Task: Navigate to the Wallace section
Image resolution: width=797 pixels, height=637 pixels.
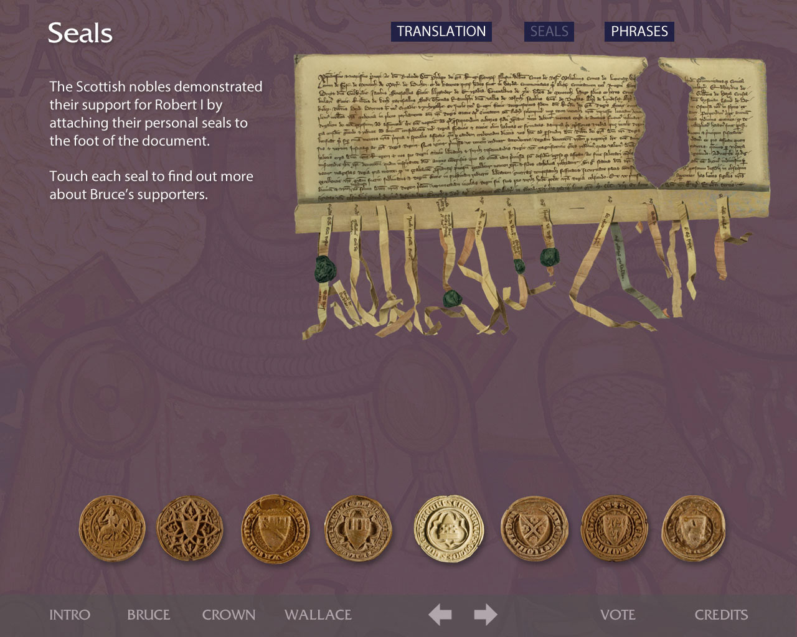Action: pos(318,615)
